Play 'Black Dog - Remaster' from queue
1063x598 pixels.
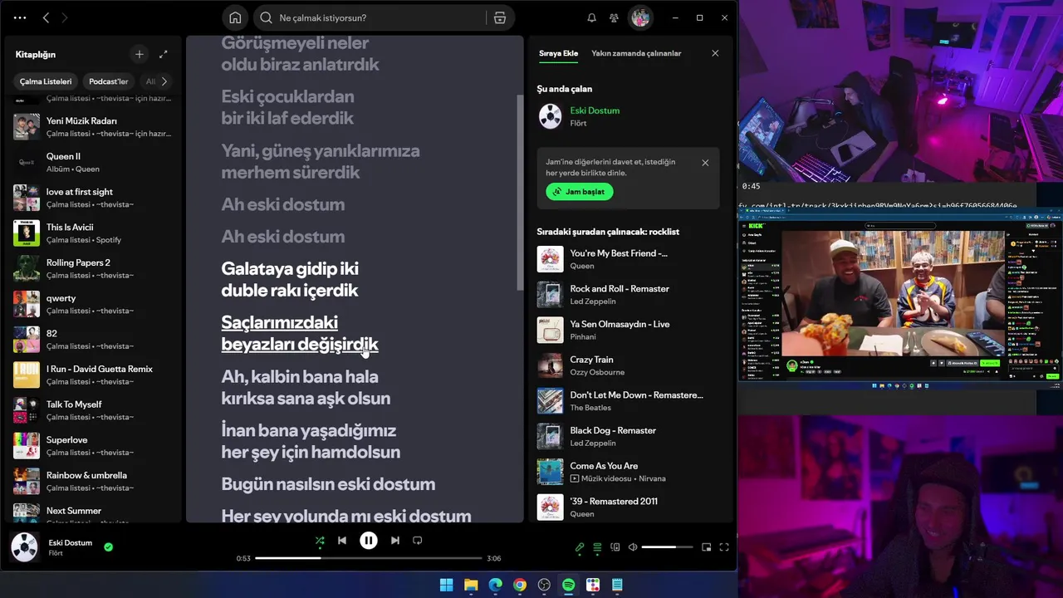click(628, 437)
